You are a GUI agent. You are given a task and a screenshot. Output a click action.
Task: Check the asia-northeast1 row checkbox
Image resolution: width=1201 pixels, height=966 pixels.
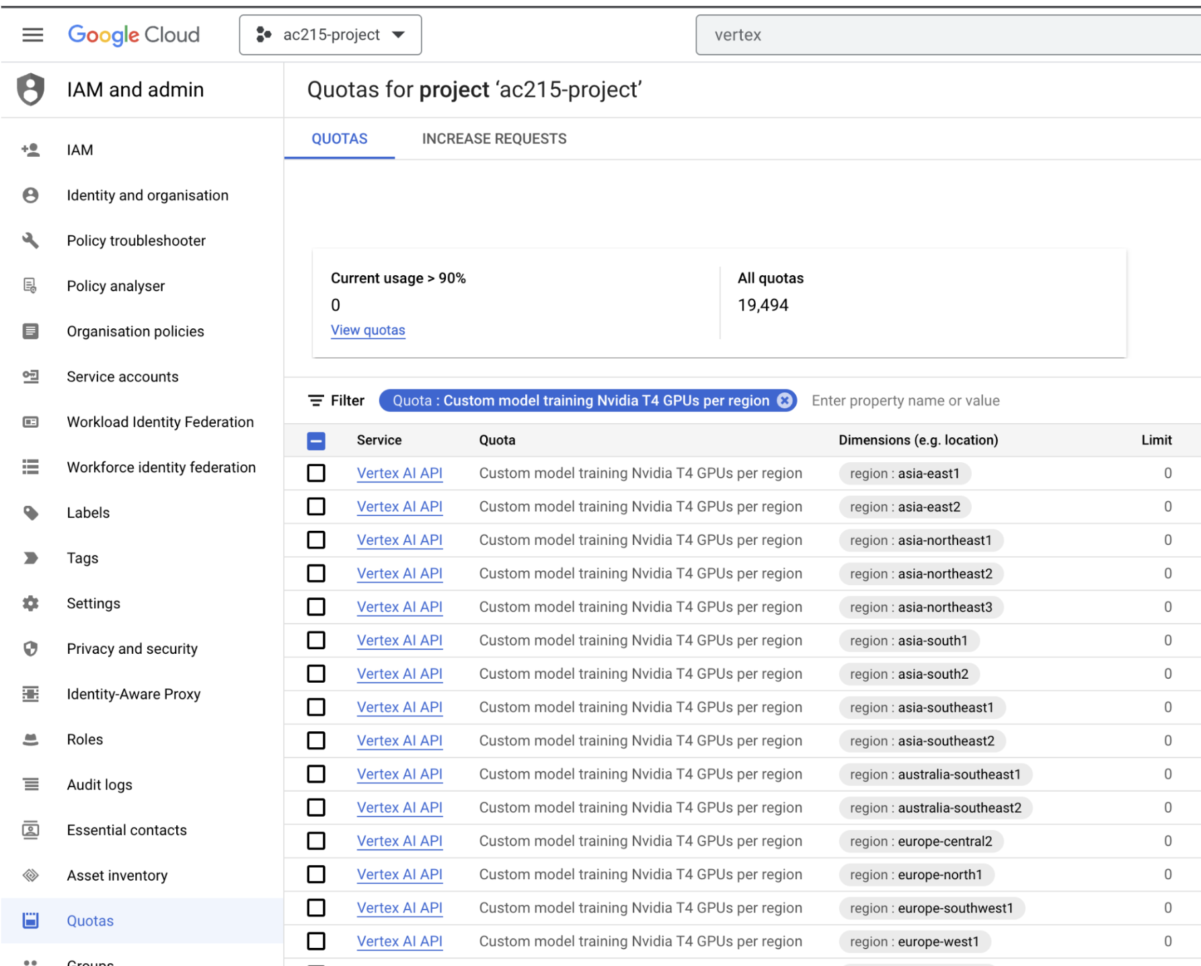pos(316,540)
